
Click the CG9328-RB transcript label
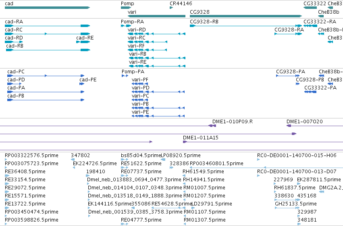click(204, 22)
